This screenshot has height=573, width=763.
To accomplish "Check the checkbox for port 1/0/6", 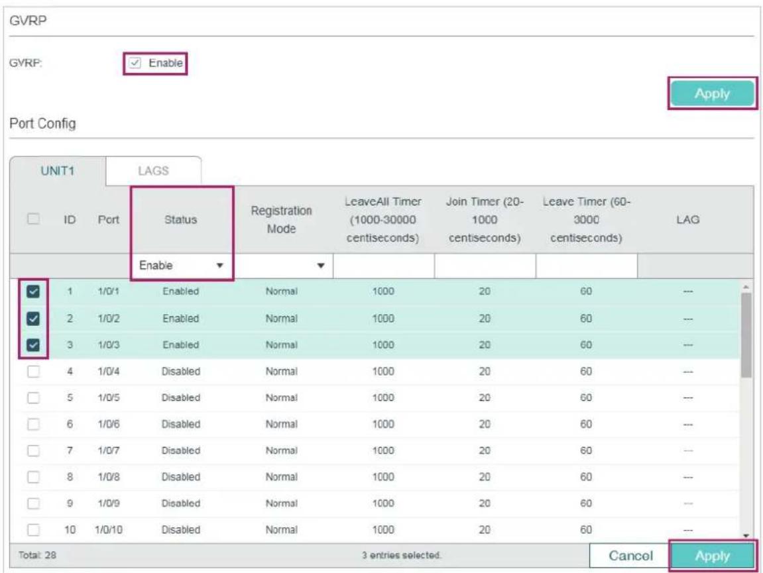I will (x=33, y=424).
